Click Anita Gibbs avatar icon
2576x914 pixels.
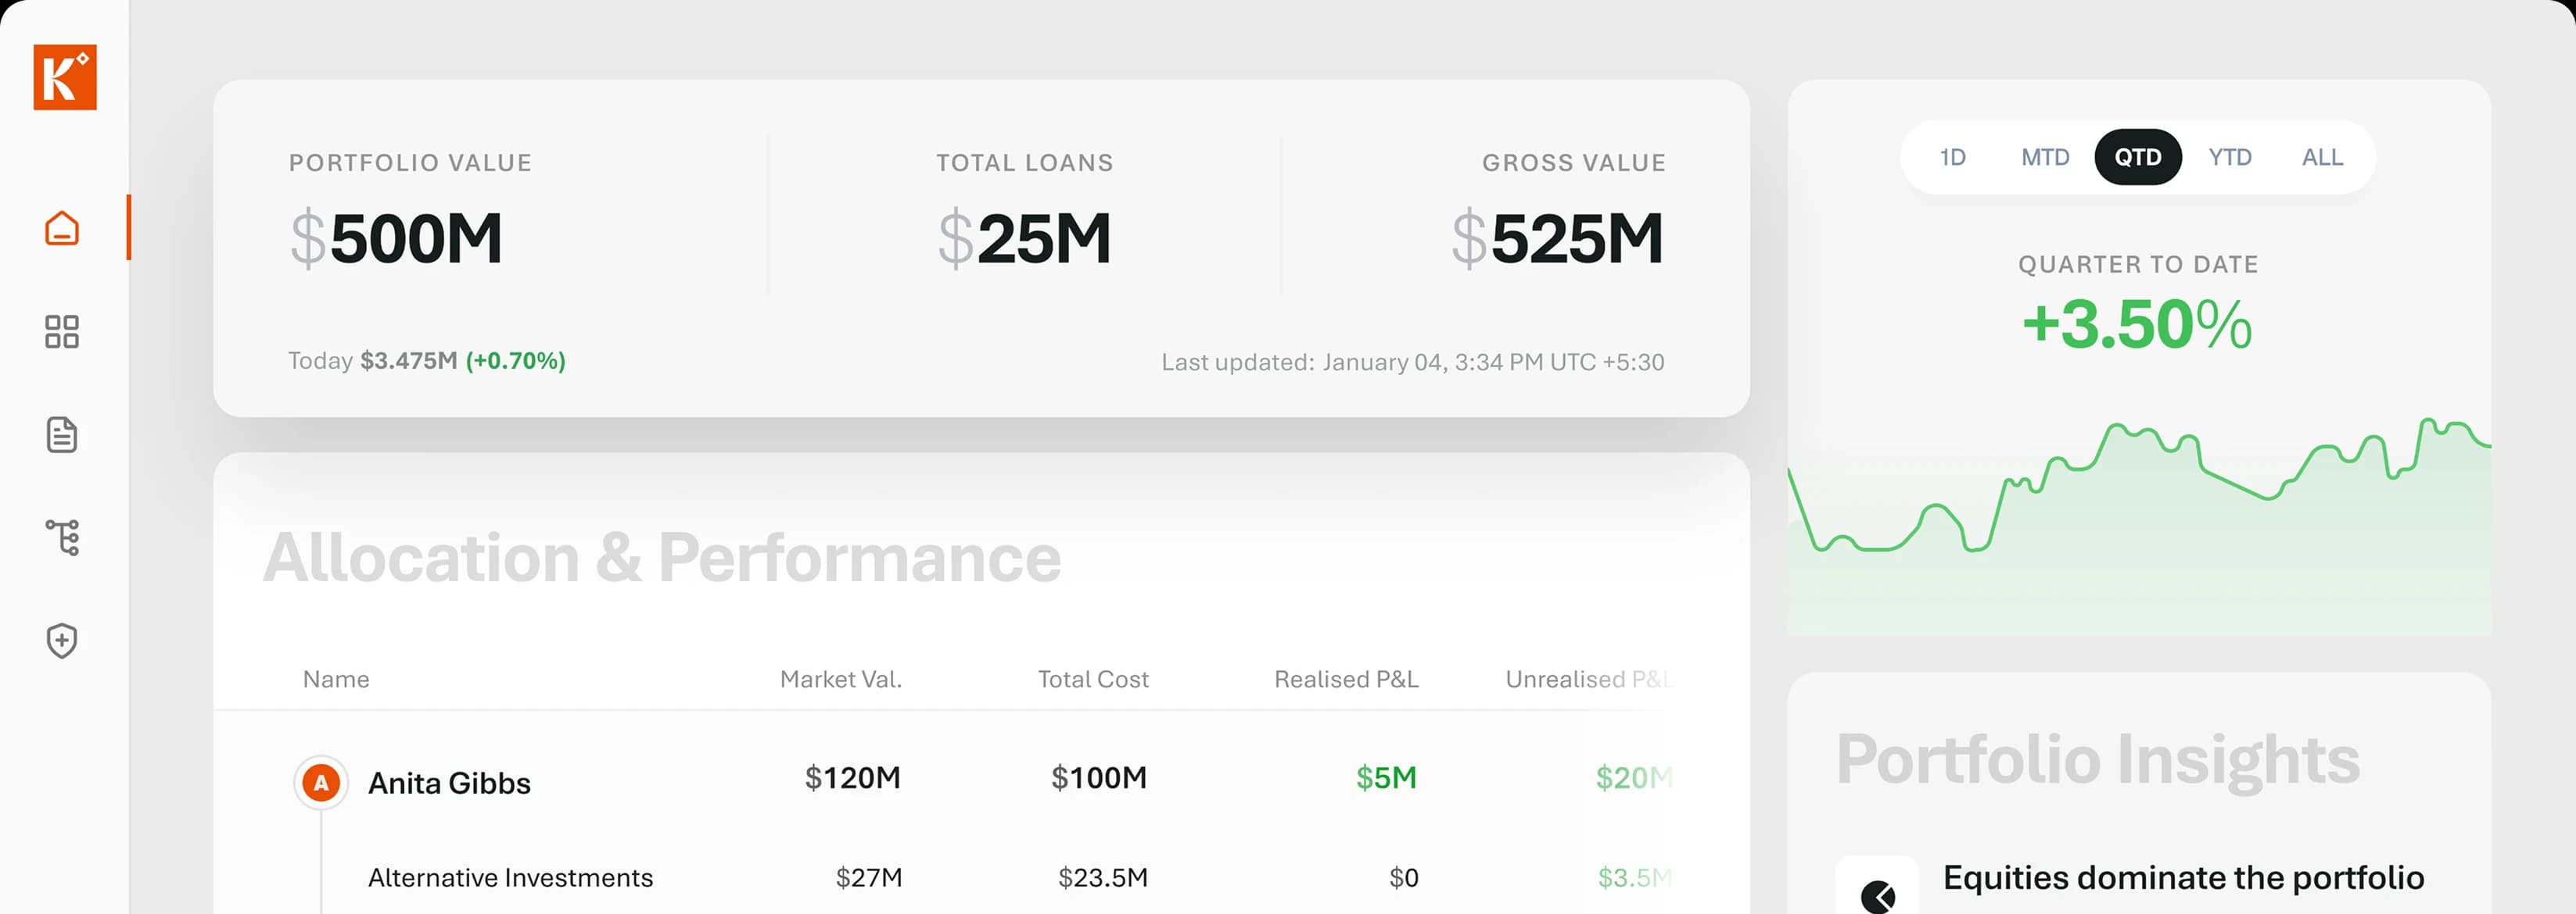[x=321, y=782]
